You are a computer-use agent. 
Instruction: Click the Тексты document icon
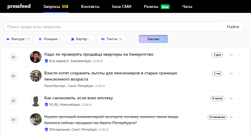[x=103, y=39]
